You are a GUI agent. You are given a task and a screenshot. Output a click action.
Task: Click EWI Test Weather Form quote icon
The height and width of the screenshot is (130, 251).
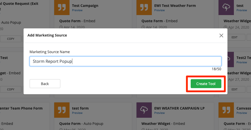tap(144, 8)
